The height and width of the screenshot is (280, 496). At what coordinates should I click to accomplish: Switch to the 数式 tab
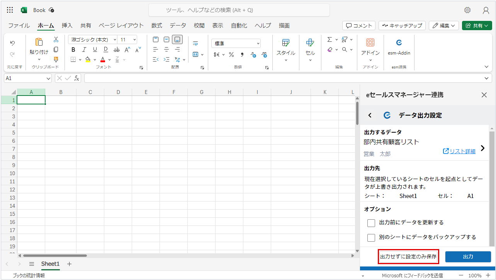157,26
